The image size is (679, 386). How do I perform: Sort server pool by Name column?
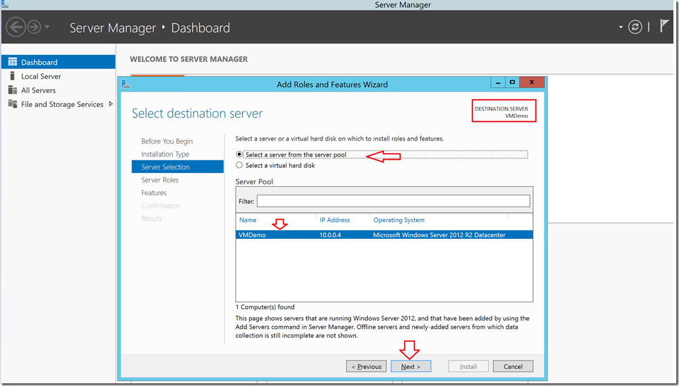[x=248, y=220]
